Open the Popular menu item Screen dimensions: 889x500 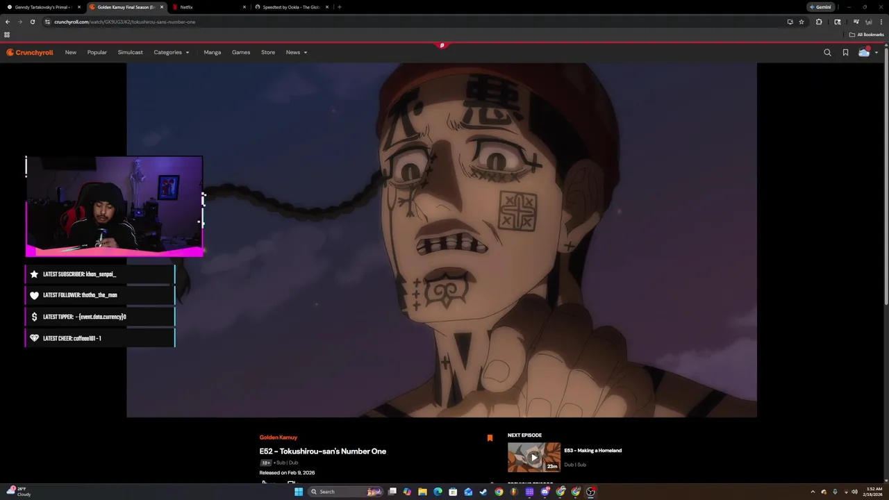click(x=97, y=52)
